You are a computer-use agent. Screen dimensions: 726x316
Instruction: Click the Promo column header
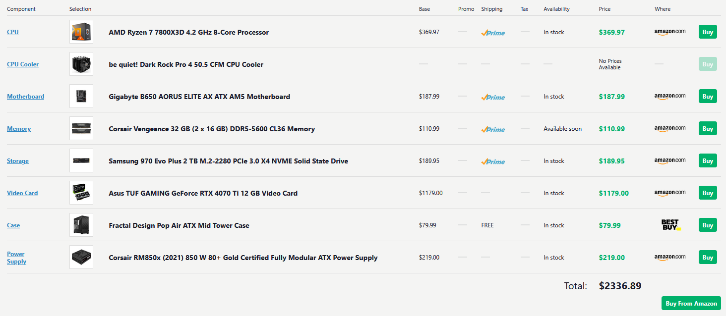pyautogui.click(x=466, y=9)
